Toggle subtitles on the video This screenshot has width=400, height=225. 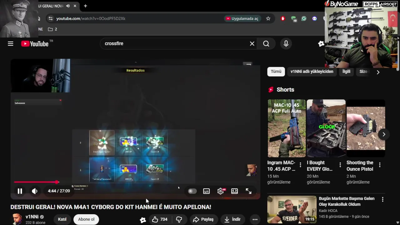pos(206,191)
